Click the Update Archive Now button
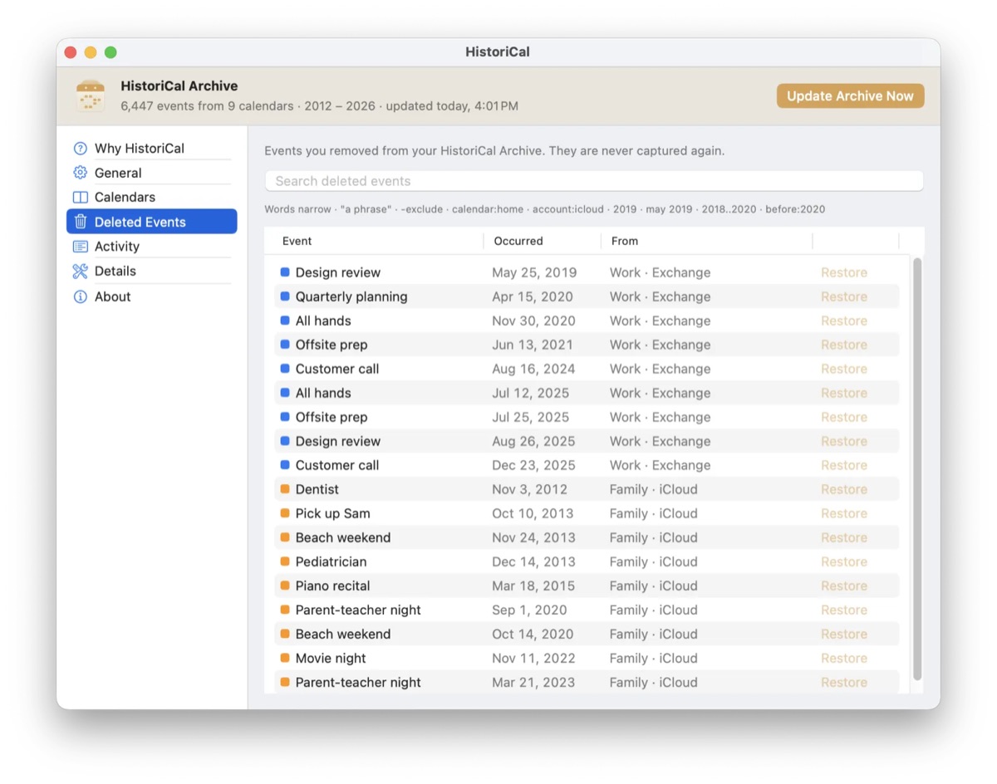The image size is (997, 784). tap(850, 96)
